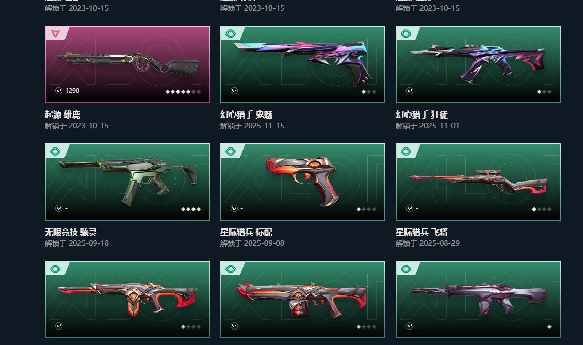Click the green tier badge on 星际猎兵 标配
583x345 pixels.
click(231, 151)
